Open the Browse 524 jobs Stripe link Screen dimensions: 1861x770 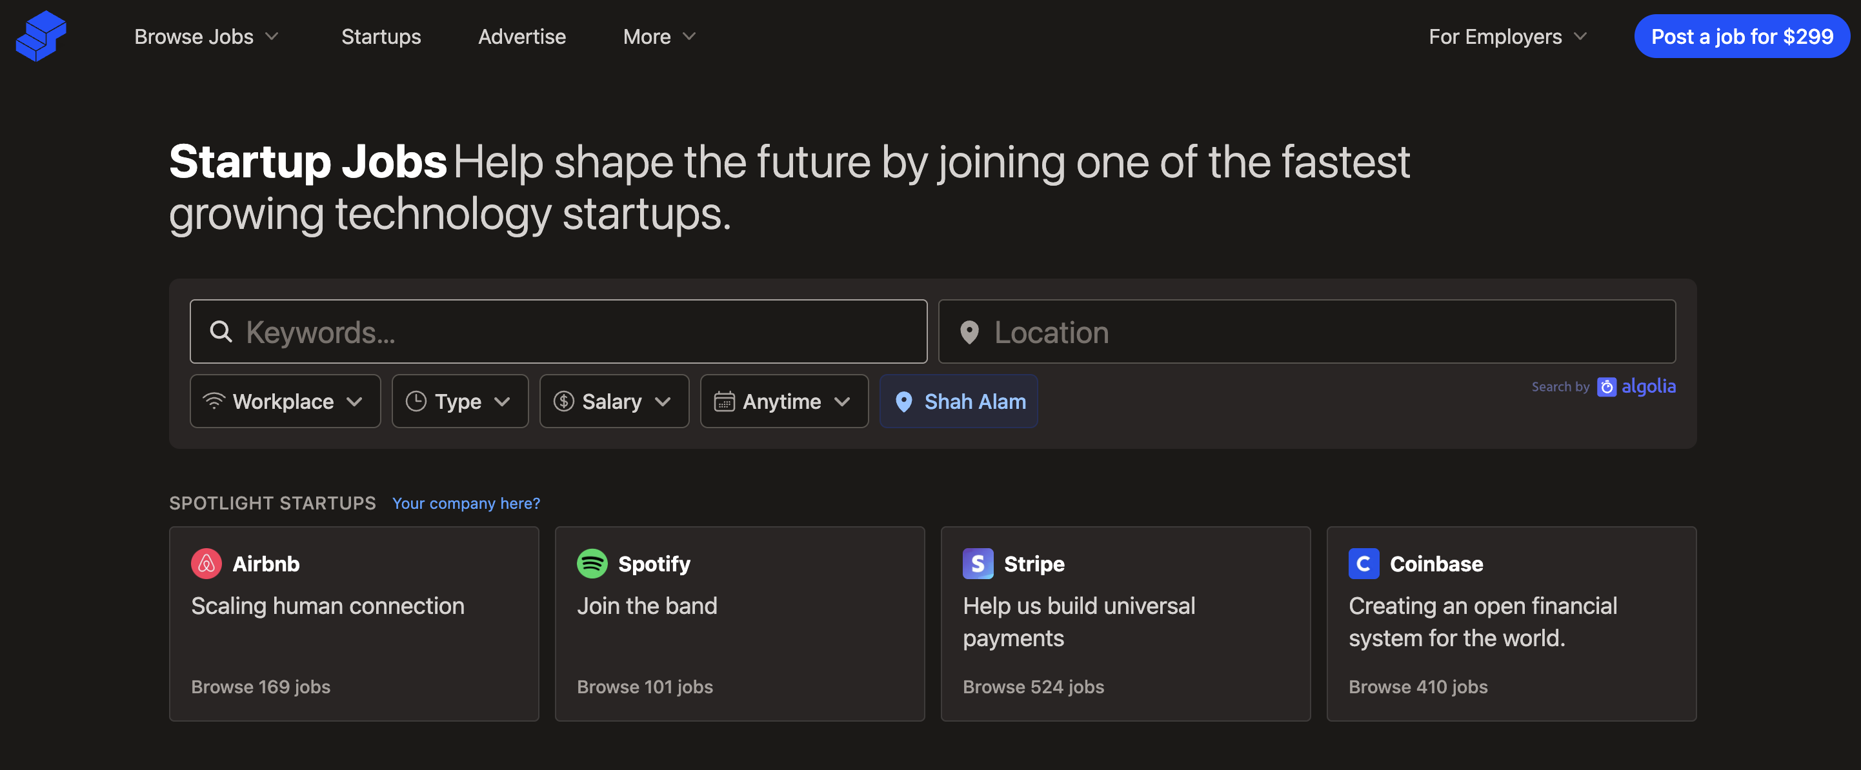click(x=1033, y=687)
